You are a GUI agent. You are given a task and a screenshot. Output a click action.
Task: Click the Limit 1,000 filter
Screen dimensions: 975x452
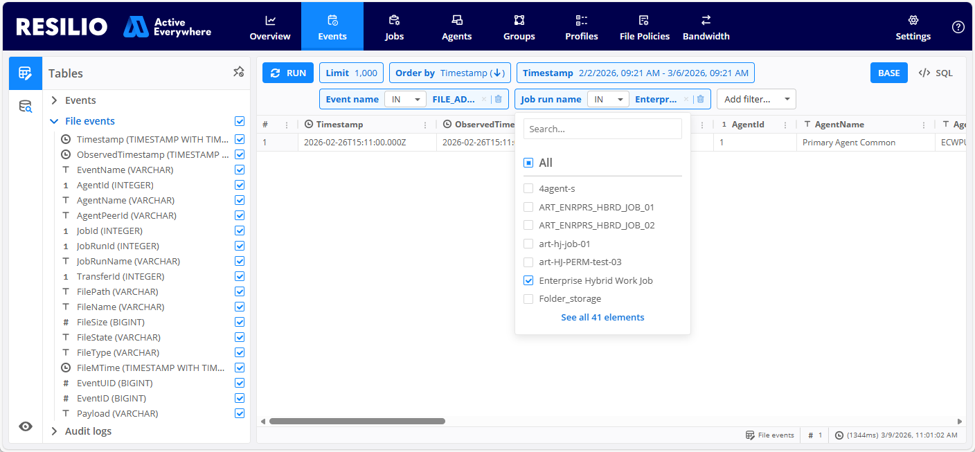[351, 73]
